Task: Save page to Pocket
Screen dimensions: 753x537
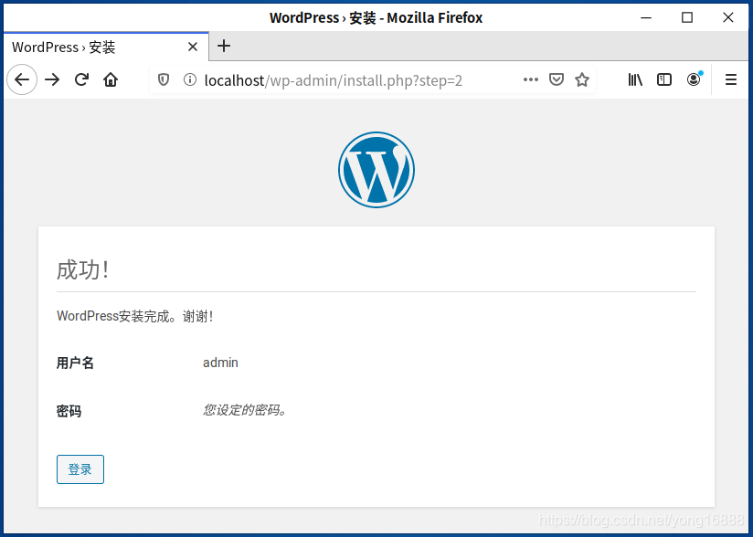Action: coord(557,79)
